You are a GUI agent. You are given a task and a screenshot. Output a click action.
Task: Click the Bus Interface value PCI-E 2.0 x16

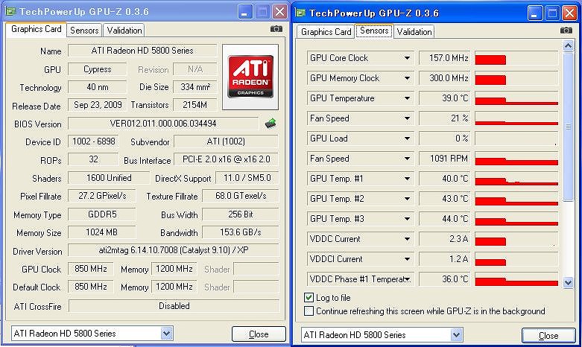226,159
